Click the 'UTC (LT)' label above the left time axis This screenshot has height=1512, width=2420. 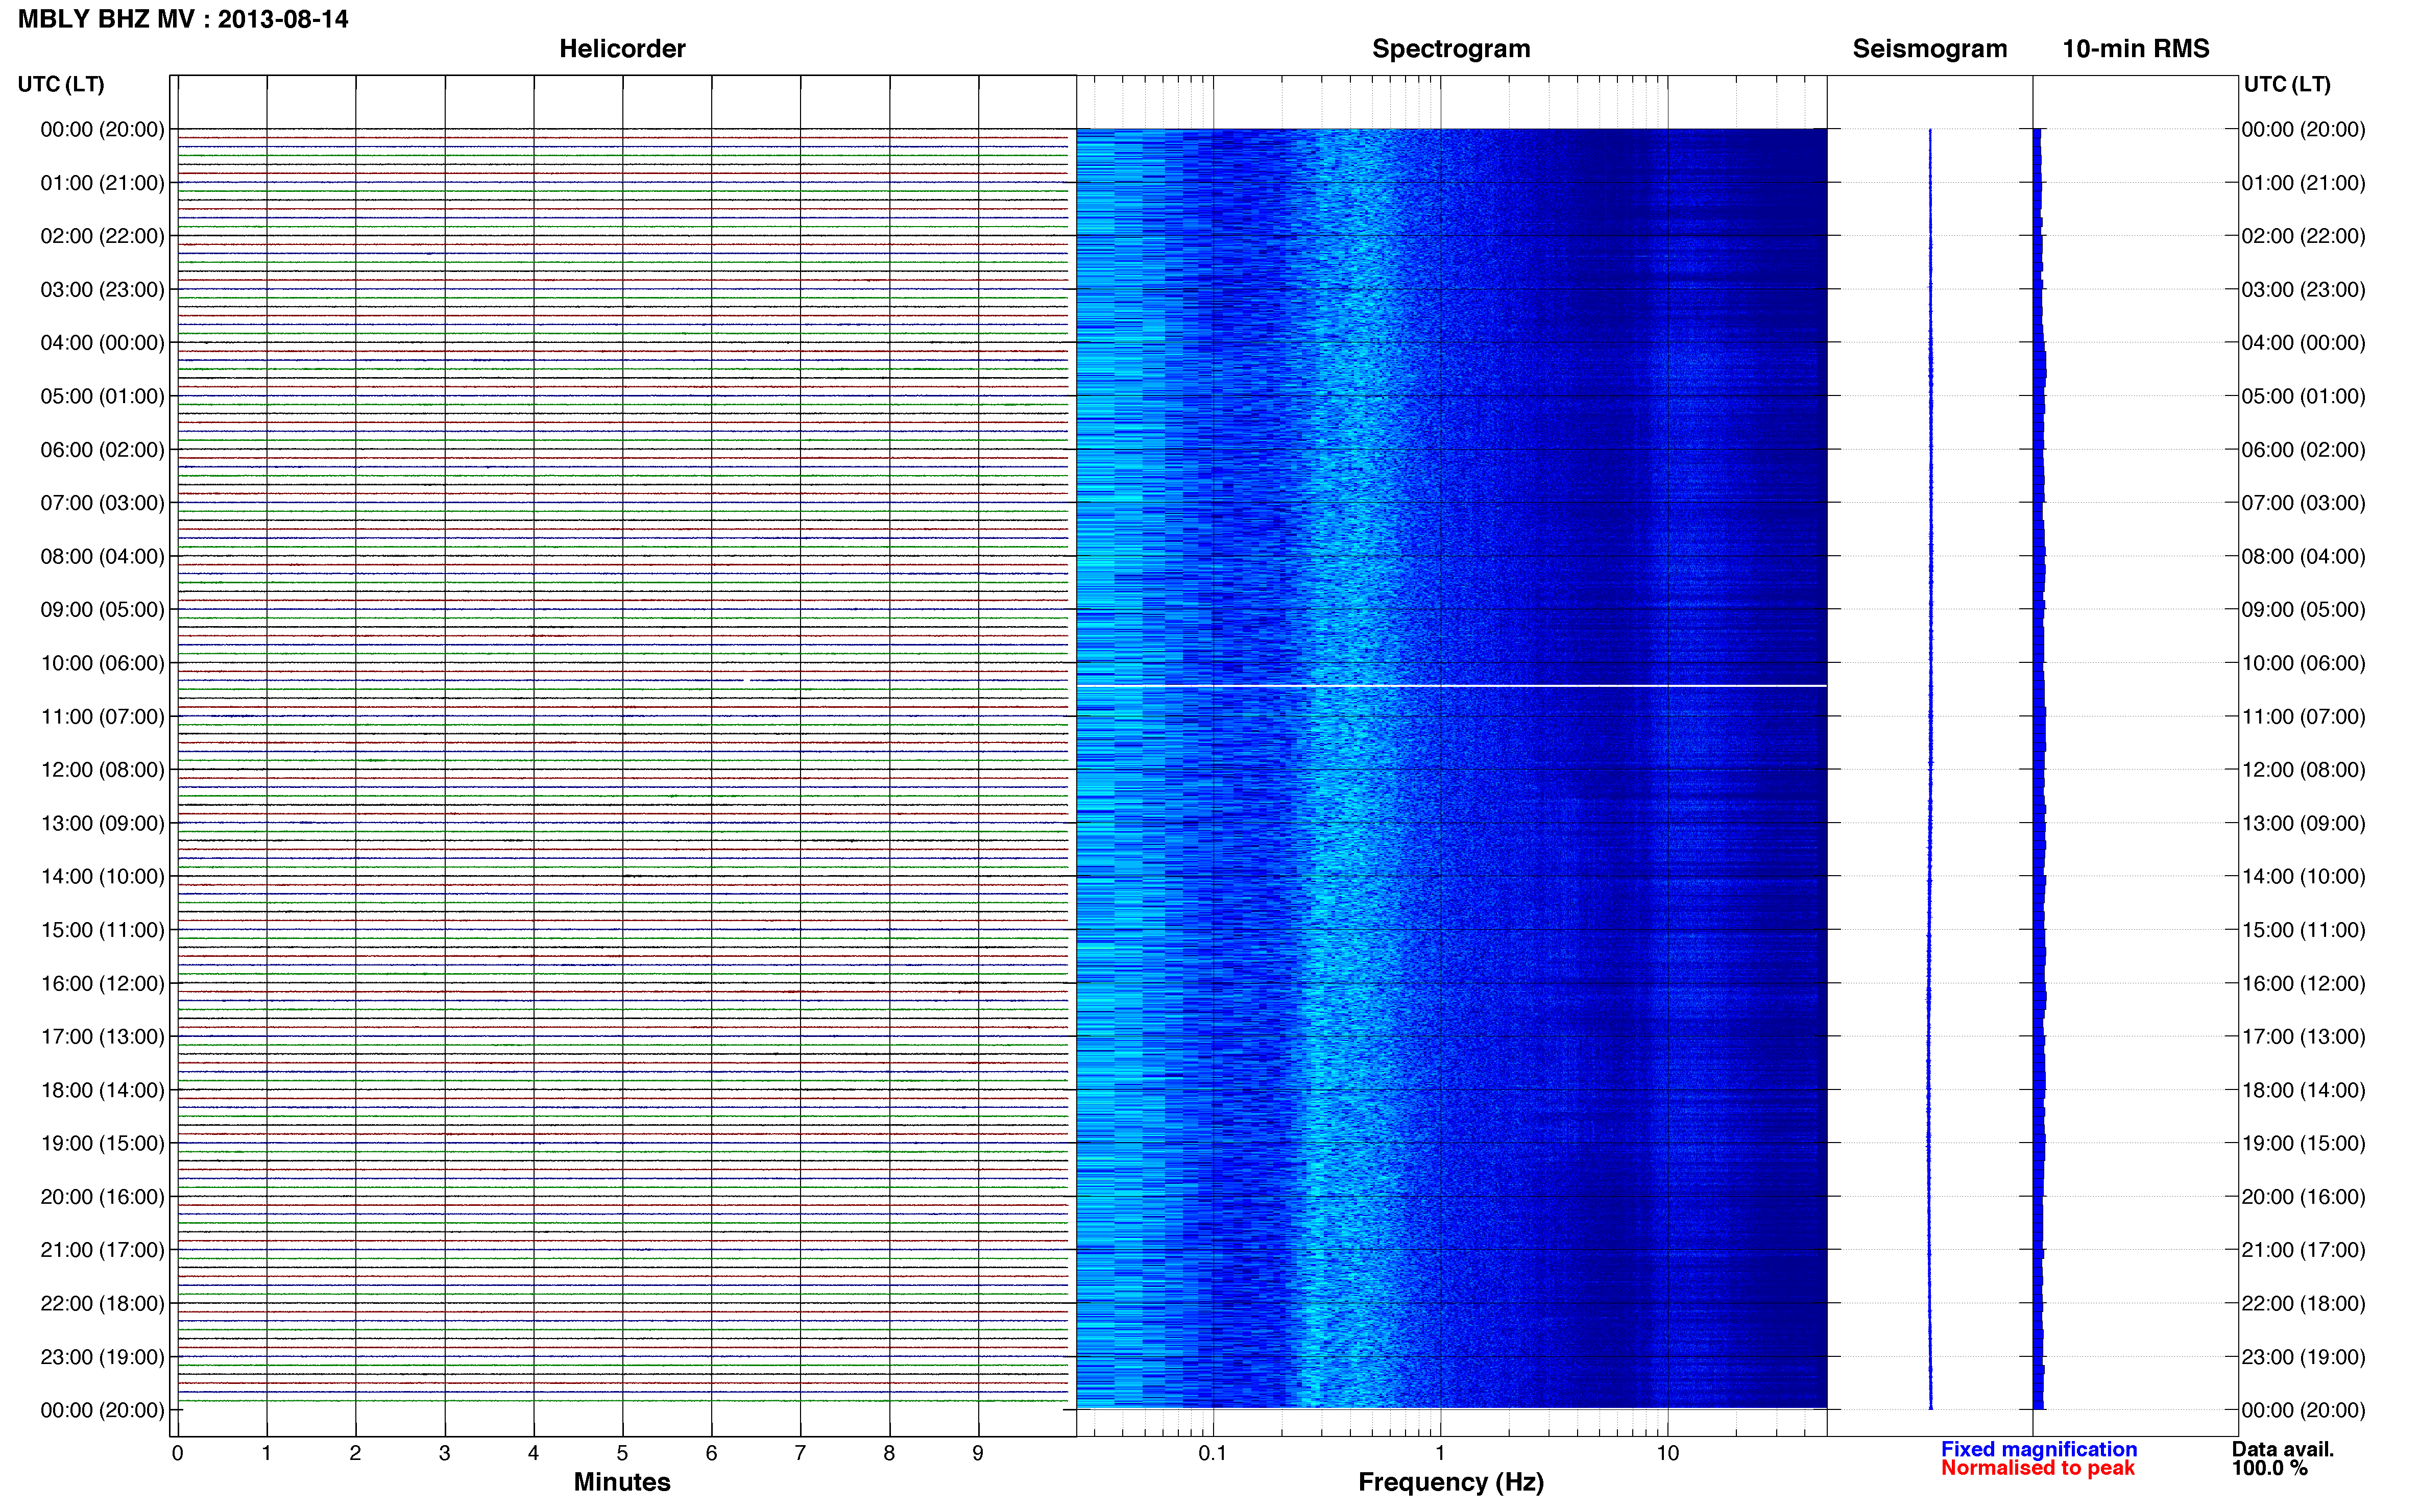coord(61,84)
